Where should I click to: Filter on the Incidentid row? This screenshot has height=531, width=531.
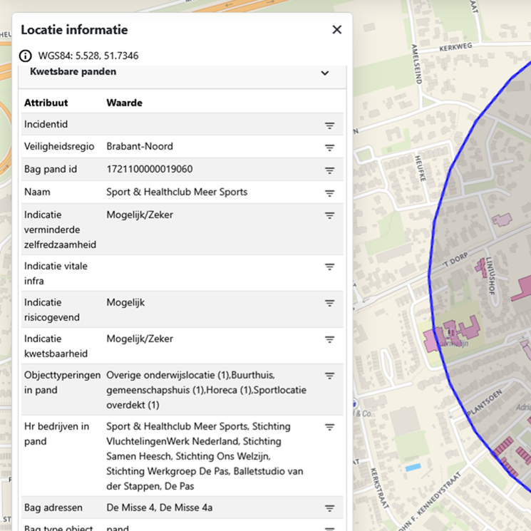tap(329, 125)
